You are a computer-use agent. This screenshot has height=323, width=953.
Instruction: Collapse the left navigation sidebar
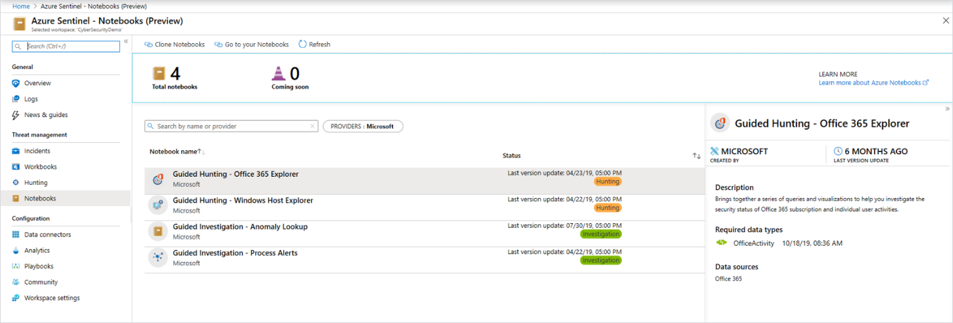[x=126, y=41]
